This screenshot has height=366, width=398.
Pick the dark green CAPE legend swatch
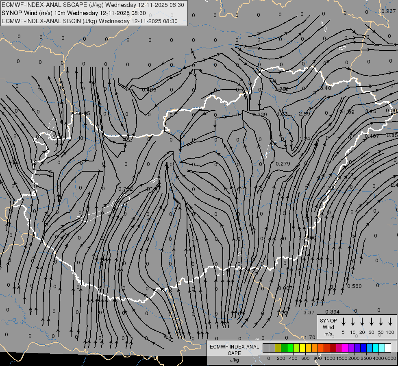tap(284, 348)
